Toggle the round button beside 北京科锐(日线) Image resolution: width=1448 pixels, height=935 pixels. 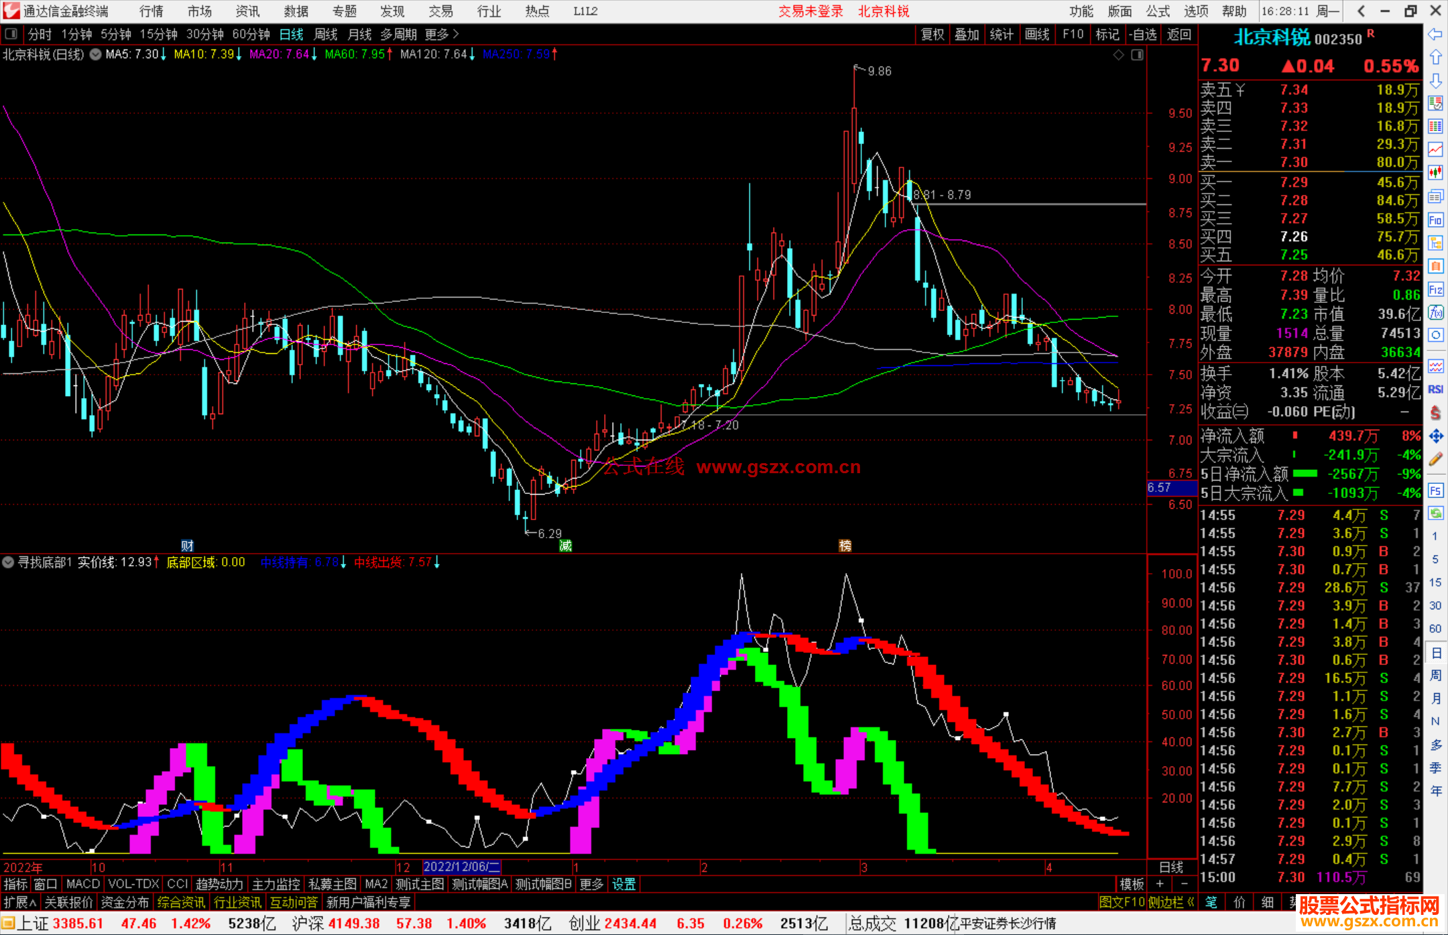(96, 54)
